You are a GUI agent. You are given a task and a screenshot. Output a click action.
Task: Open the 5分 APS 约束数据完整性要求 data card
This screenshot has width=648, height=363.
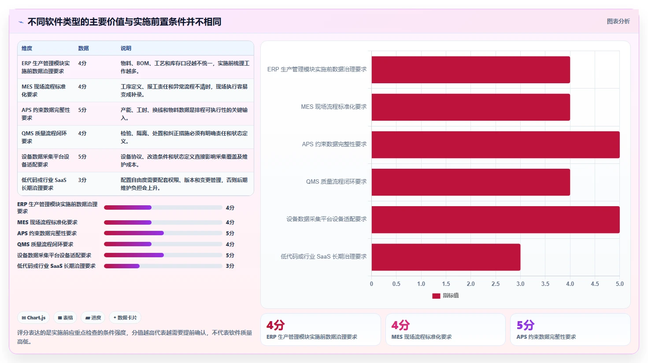(x=570, y=330)
